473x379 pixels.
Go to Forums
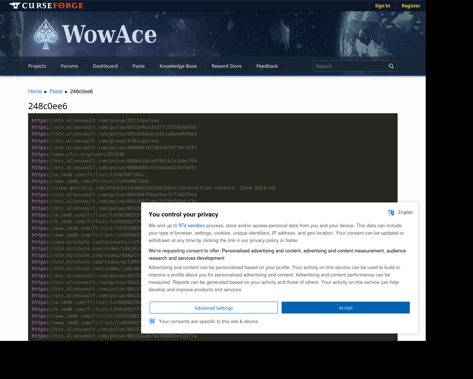click(x=69, y=66)
